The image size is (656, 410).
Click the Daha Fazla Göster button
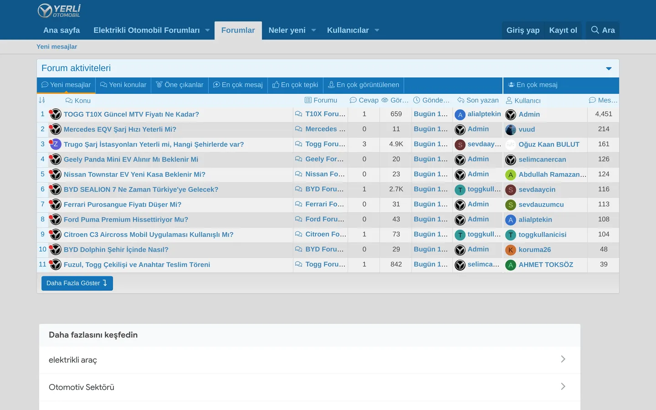77,283
